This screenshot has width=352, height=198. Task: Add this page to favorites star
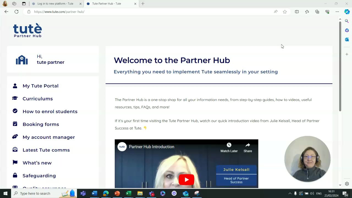(285, 12)
